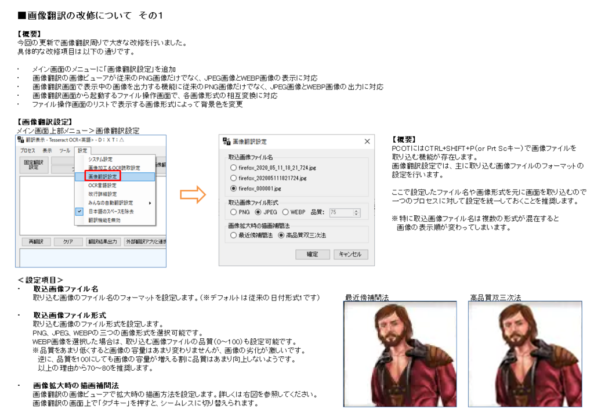Choose 画像加工＆OCR読取設定 menu entry
Image resolution: width=594 pixels, height=416 pixels.
(114, 168)
